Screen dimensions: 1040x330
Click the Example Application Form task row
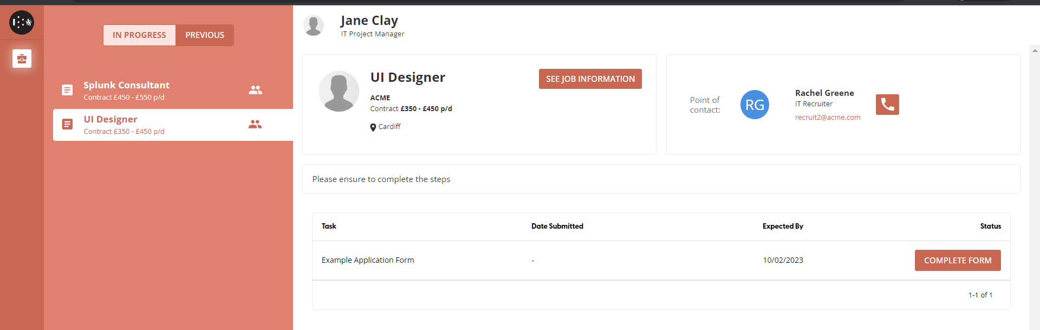pyautogui.click(x=368, y=261)
